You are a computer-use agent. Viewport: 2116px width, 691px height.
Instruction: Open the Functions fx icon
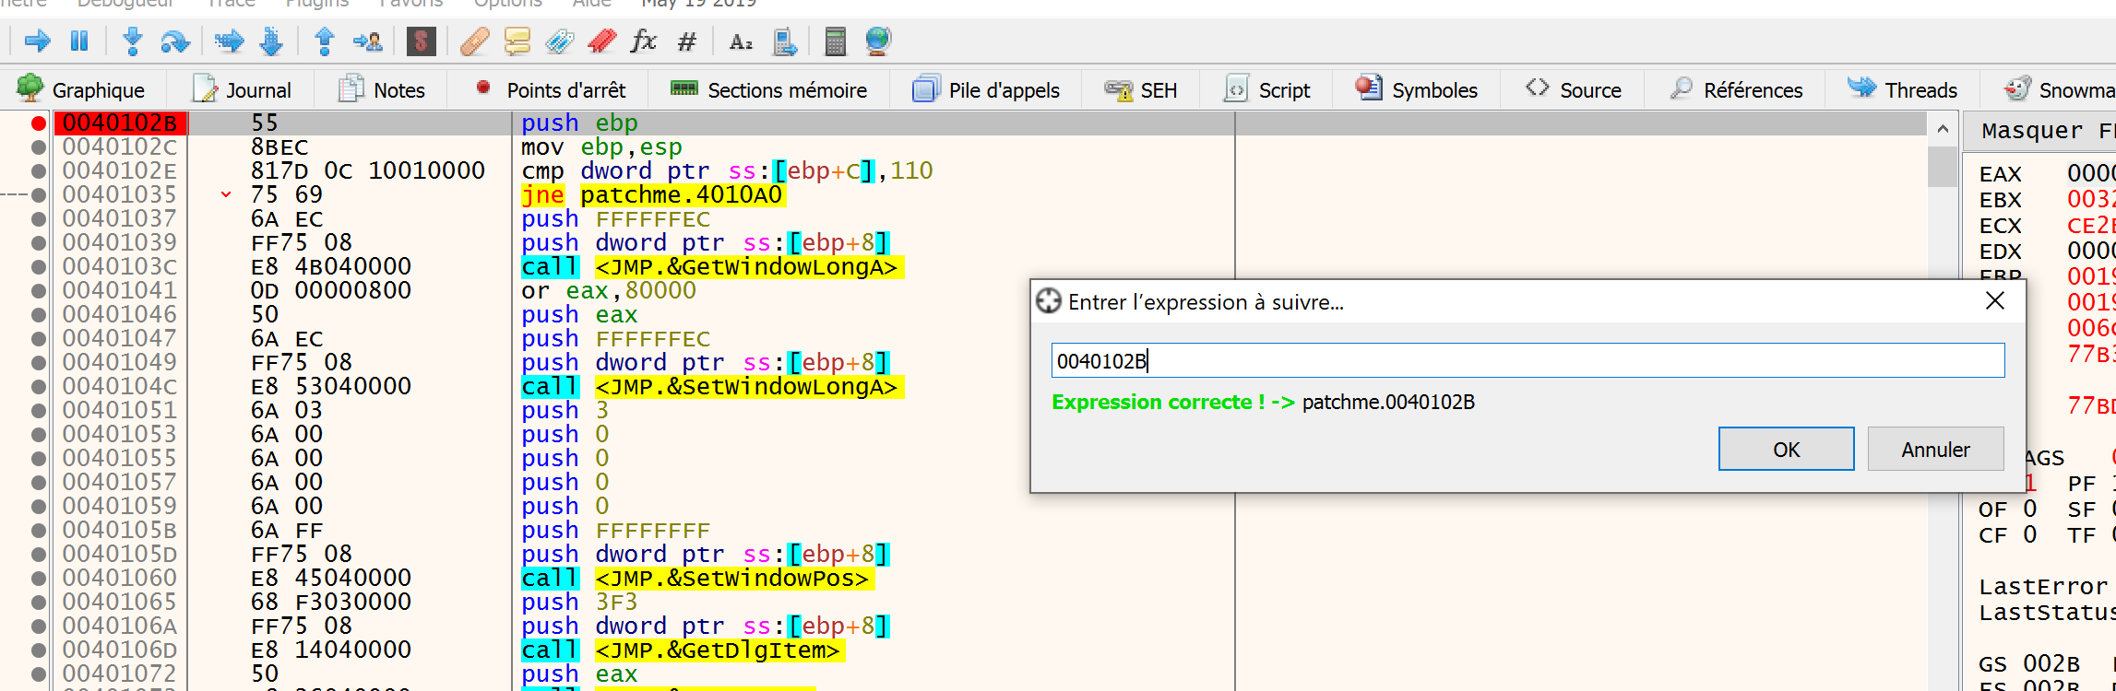pyautogui.click(x=643, y=41)
